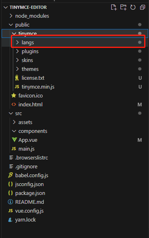Expand the plugins folder chevron

coord(17,51)
